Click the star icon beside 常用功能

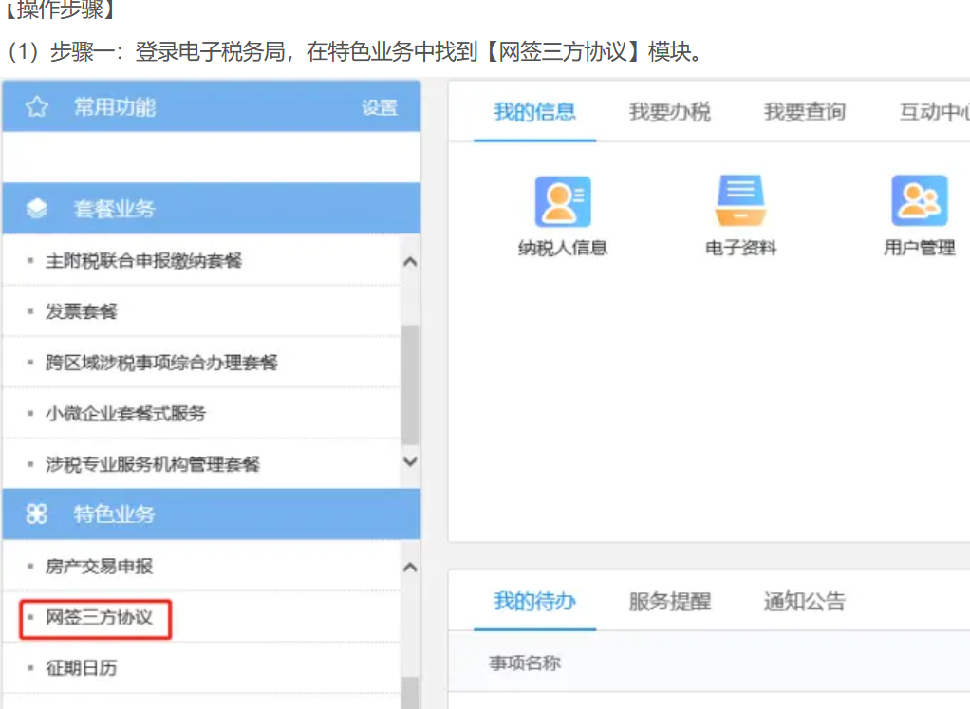pyautogui.click(x=36, y=107)
